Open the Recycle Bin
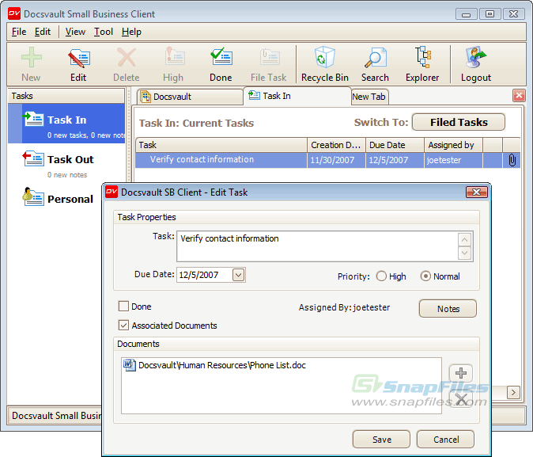533x457 pixels. (x=325, y=64)
